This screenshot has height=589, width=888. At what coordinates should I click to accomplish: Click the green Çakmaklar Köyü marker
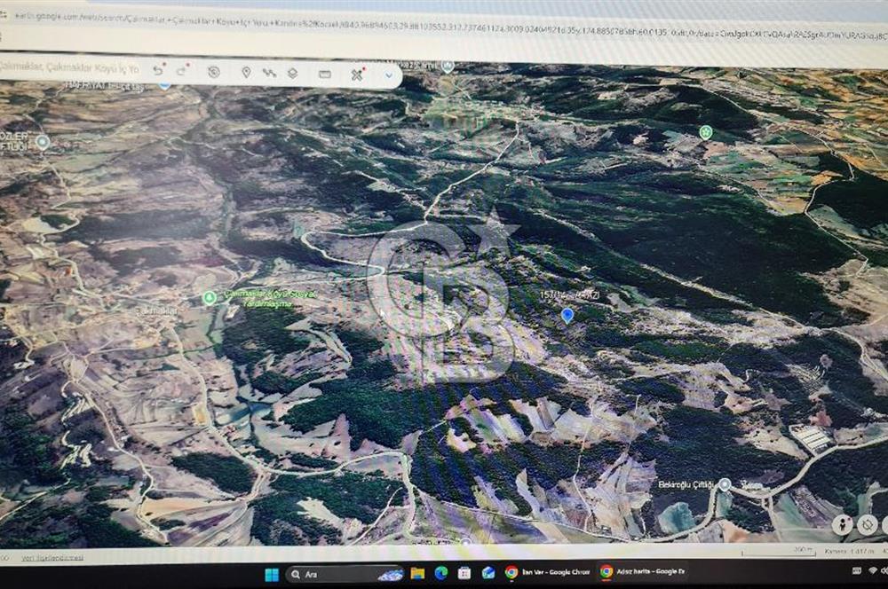[210, 298]
